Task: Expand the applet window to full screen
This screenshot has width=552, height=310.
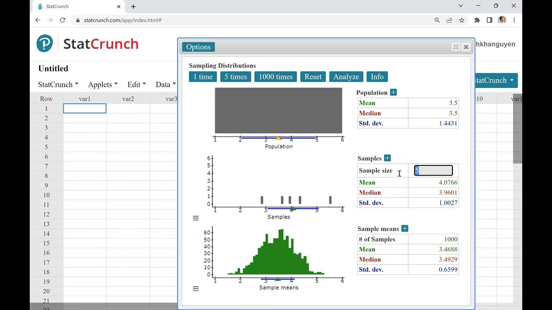Action: coord(456,47)
